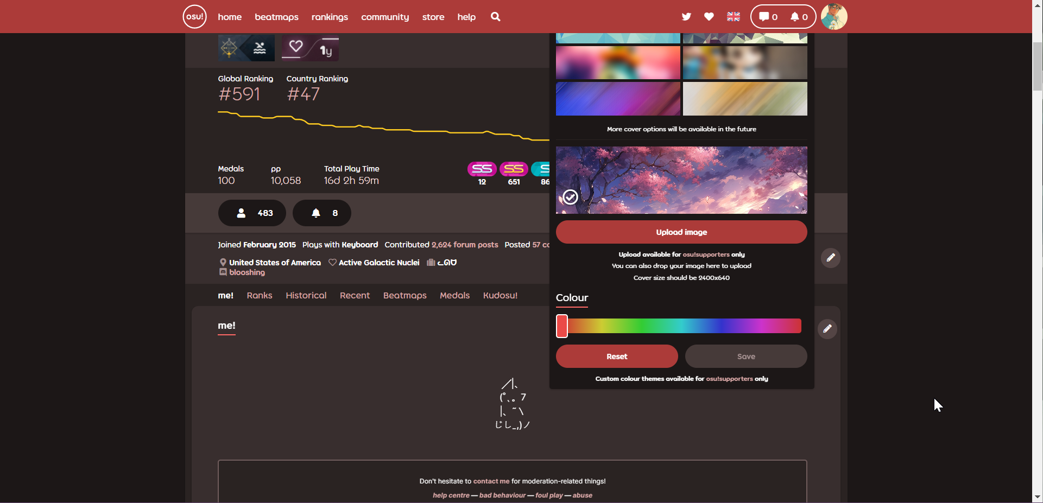The image size is (1043, 503).
Task: Open the help centre link
Action: click(x=451, y=495)
